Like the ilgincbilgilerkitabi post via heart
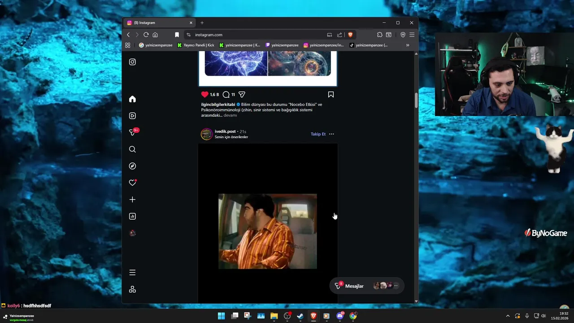 pos(204,95)
